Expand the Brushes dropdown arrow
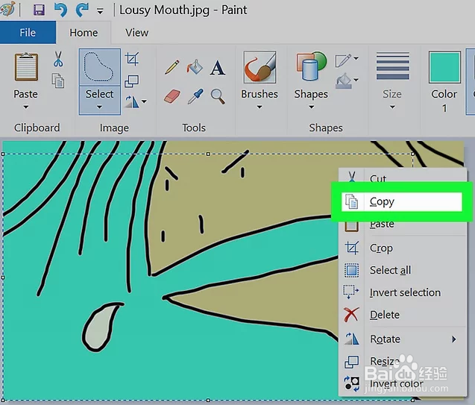Screen dimensions: 475x405 (259, 107)
